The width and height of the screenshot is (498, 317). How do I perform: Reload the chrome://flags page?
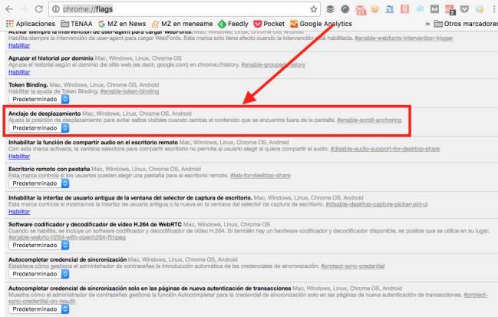click(x=38, y=9)
